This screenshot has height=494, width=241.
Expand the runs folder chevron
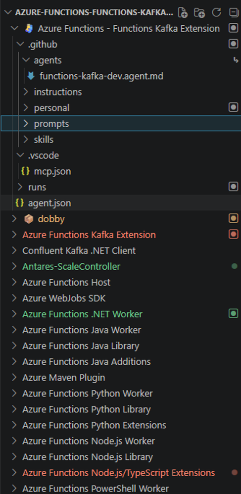20,187
